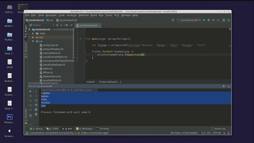Toggle the 2: Favorites side tool window tab
The height and width of the screenshot is (143, 254).
point(26,116)
